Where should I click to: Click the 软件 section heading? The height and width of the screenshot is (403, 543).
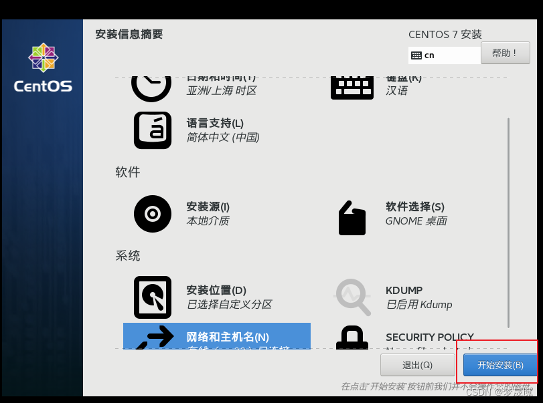(x=127, y=172)
